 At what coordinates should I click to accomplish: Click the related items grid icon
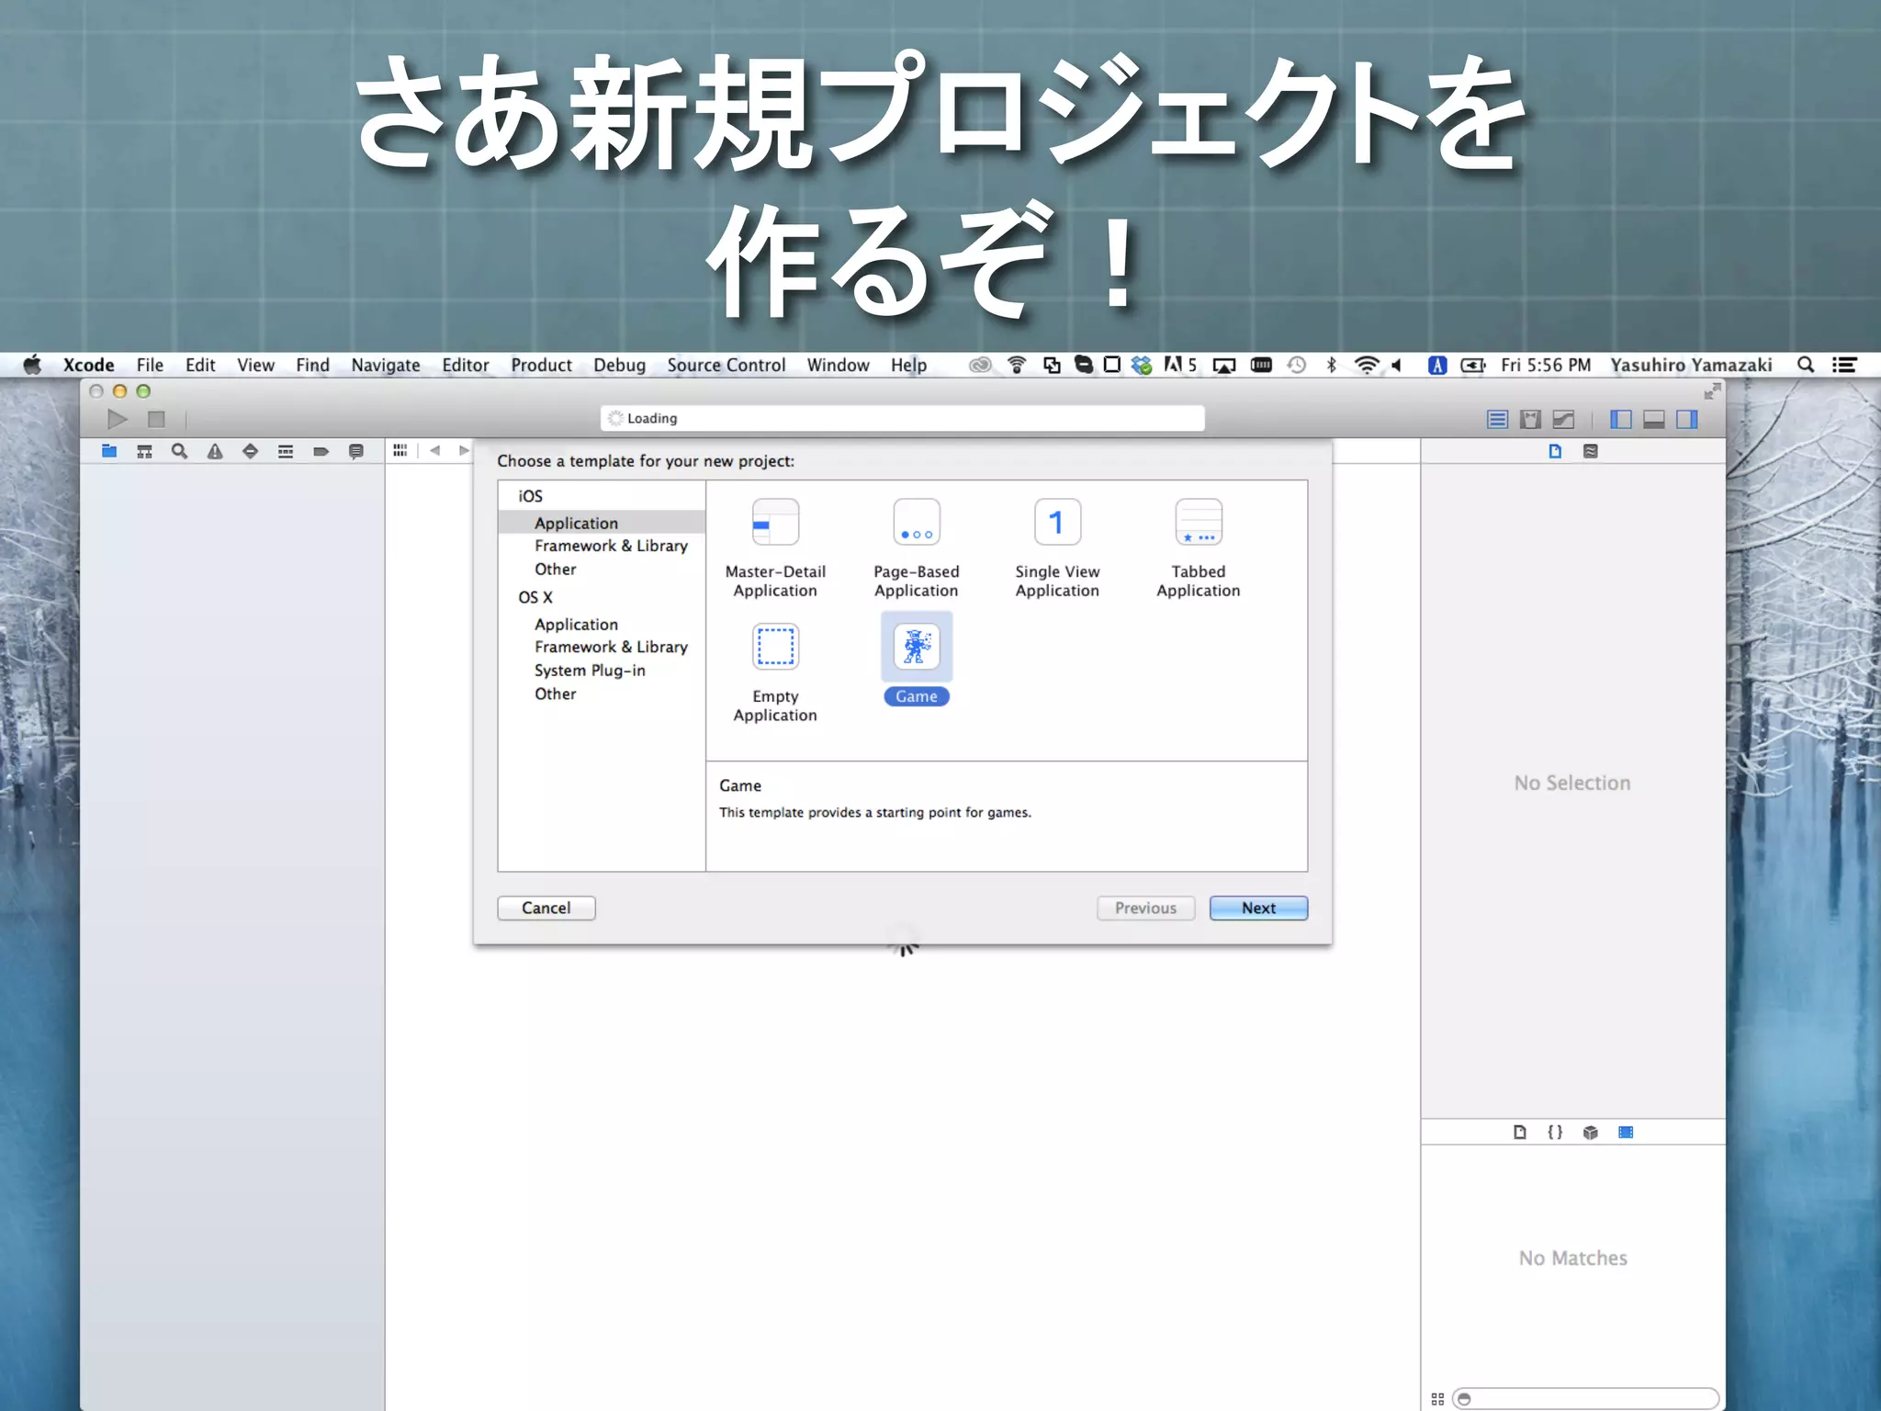coord(400,450)
